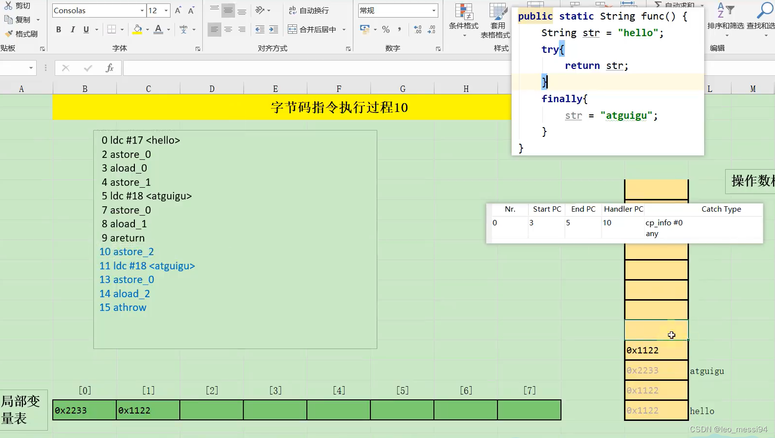Align text left
Image resolution: width=775 pixels, height=438 pixels.
pyautogui.click(x=214, y=29)
